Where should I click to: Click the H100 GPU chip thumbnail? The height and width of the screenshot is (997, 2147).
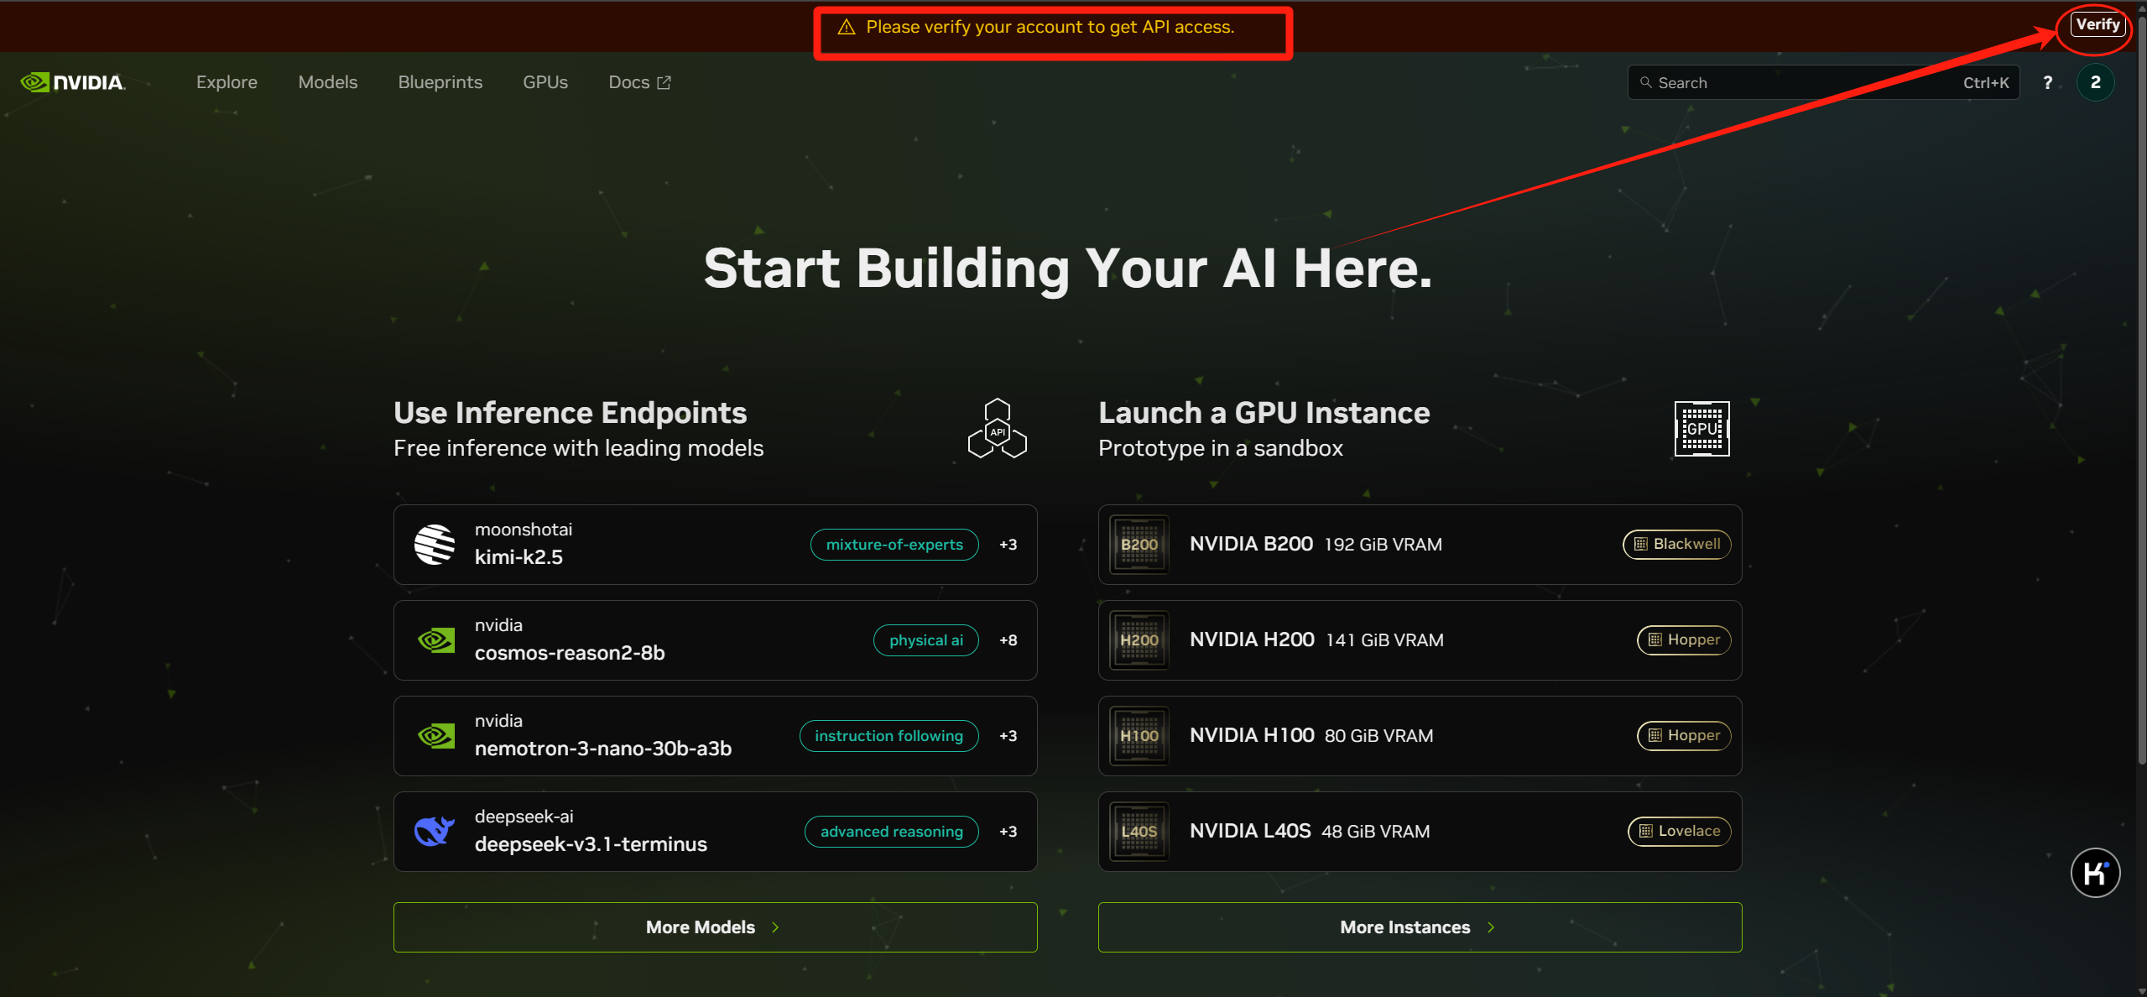1139,736
